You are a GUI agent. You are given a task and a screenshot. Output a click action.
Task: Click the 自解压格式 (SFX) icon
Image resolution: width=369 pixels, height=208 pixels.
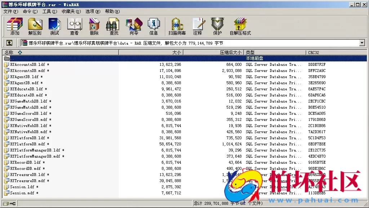point(240,26)
